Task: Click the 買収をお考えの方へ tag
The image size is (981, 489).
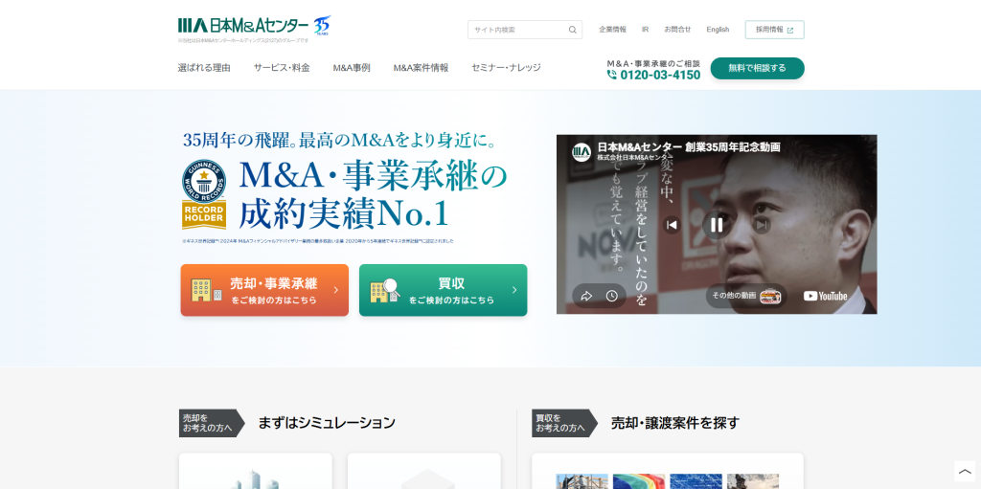Action: (x=564, y=423)
